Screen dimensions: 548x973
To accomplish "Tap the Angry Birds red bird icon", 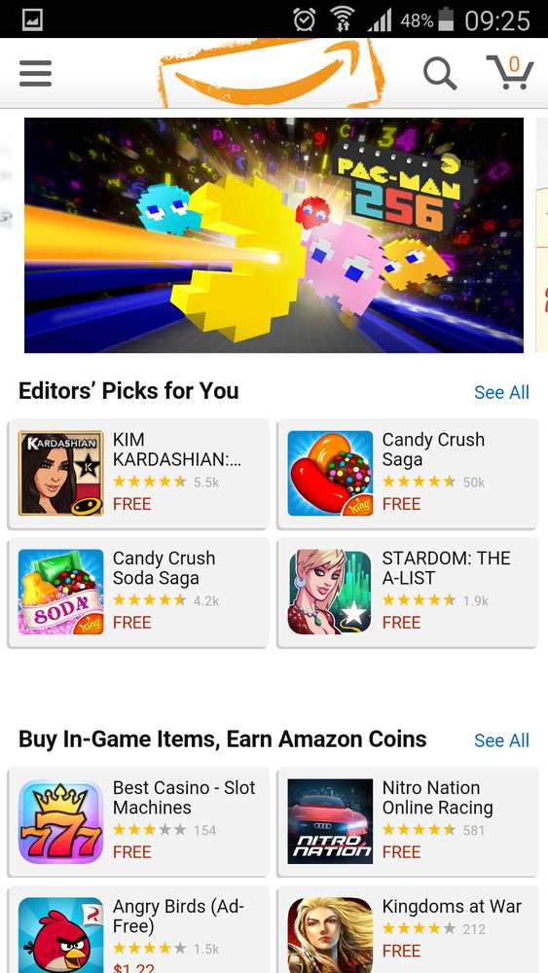I will pos(60,935).
